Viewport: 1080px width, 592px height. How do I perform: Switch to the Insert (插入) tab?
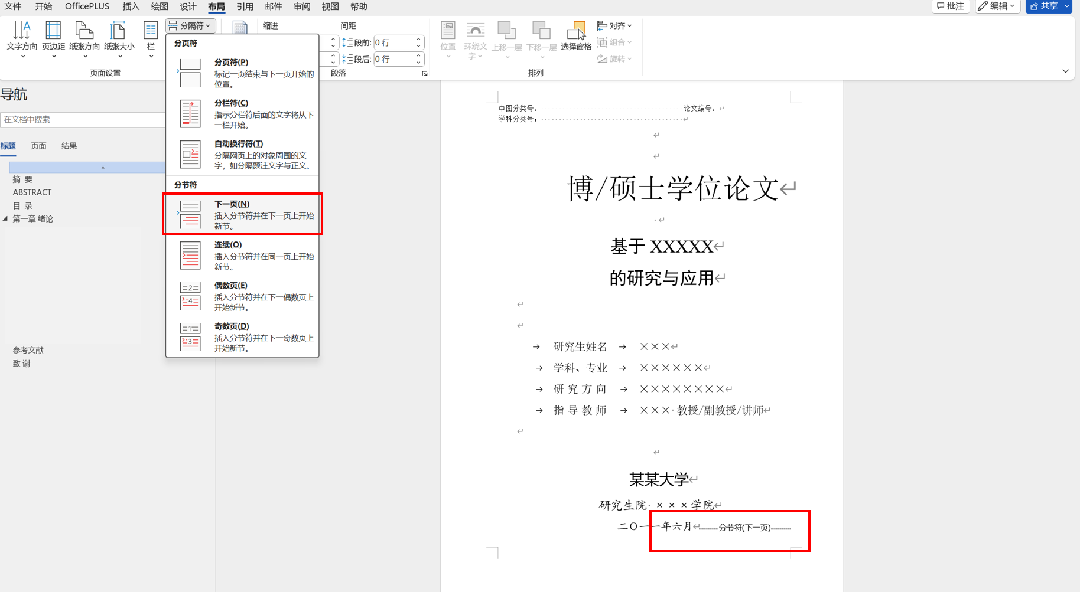tap(131, 6)
